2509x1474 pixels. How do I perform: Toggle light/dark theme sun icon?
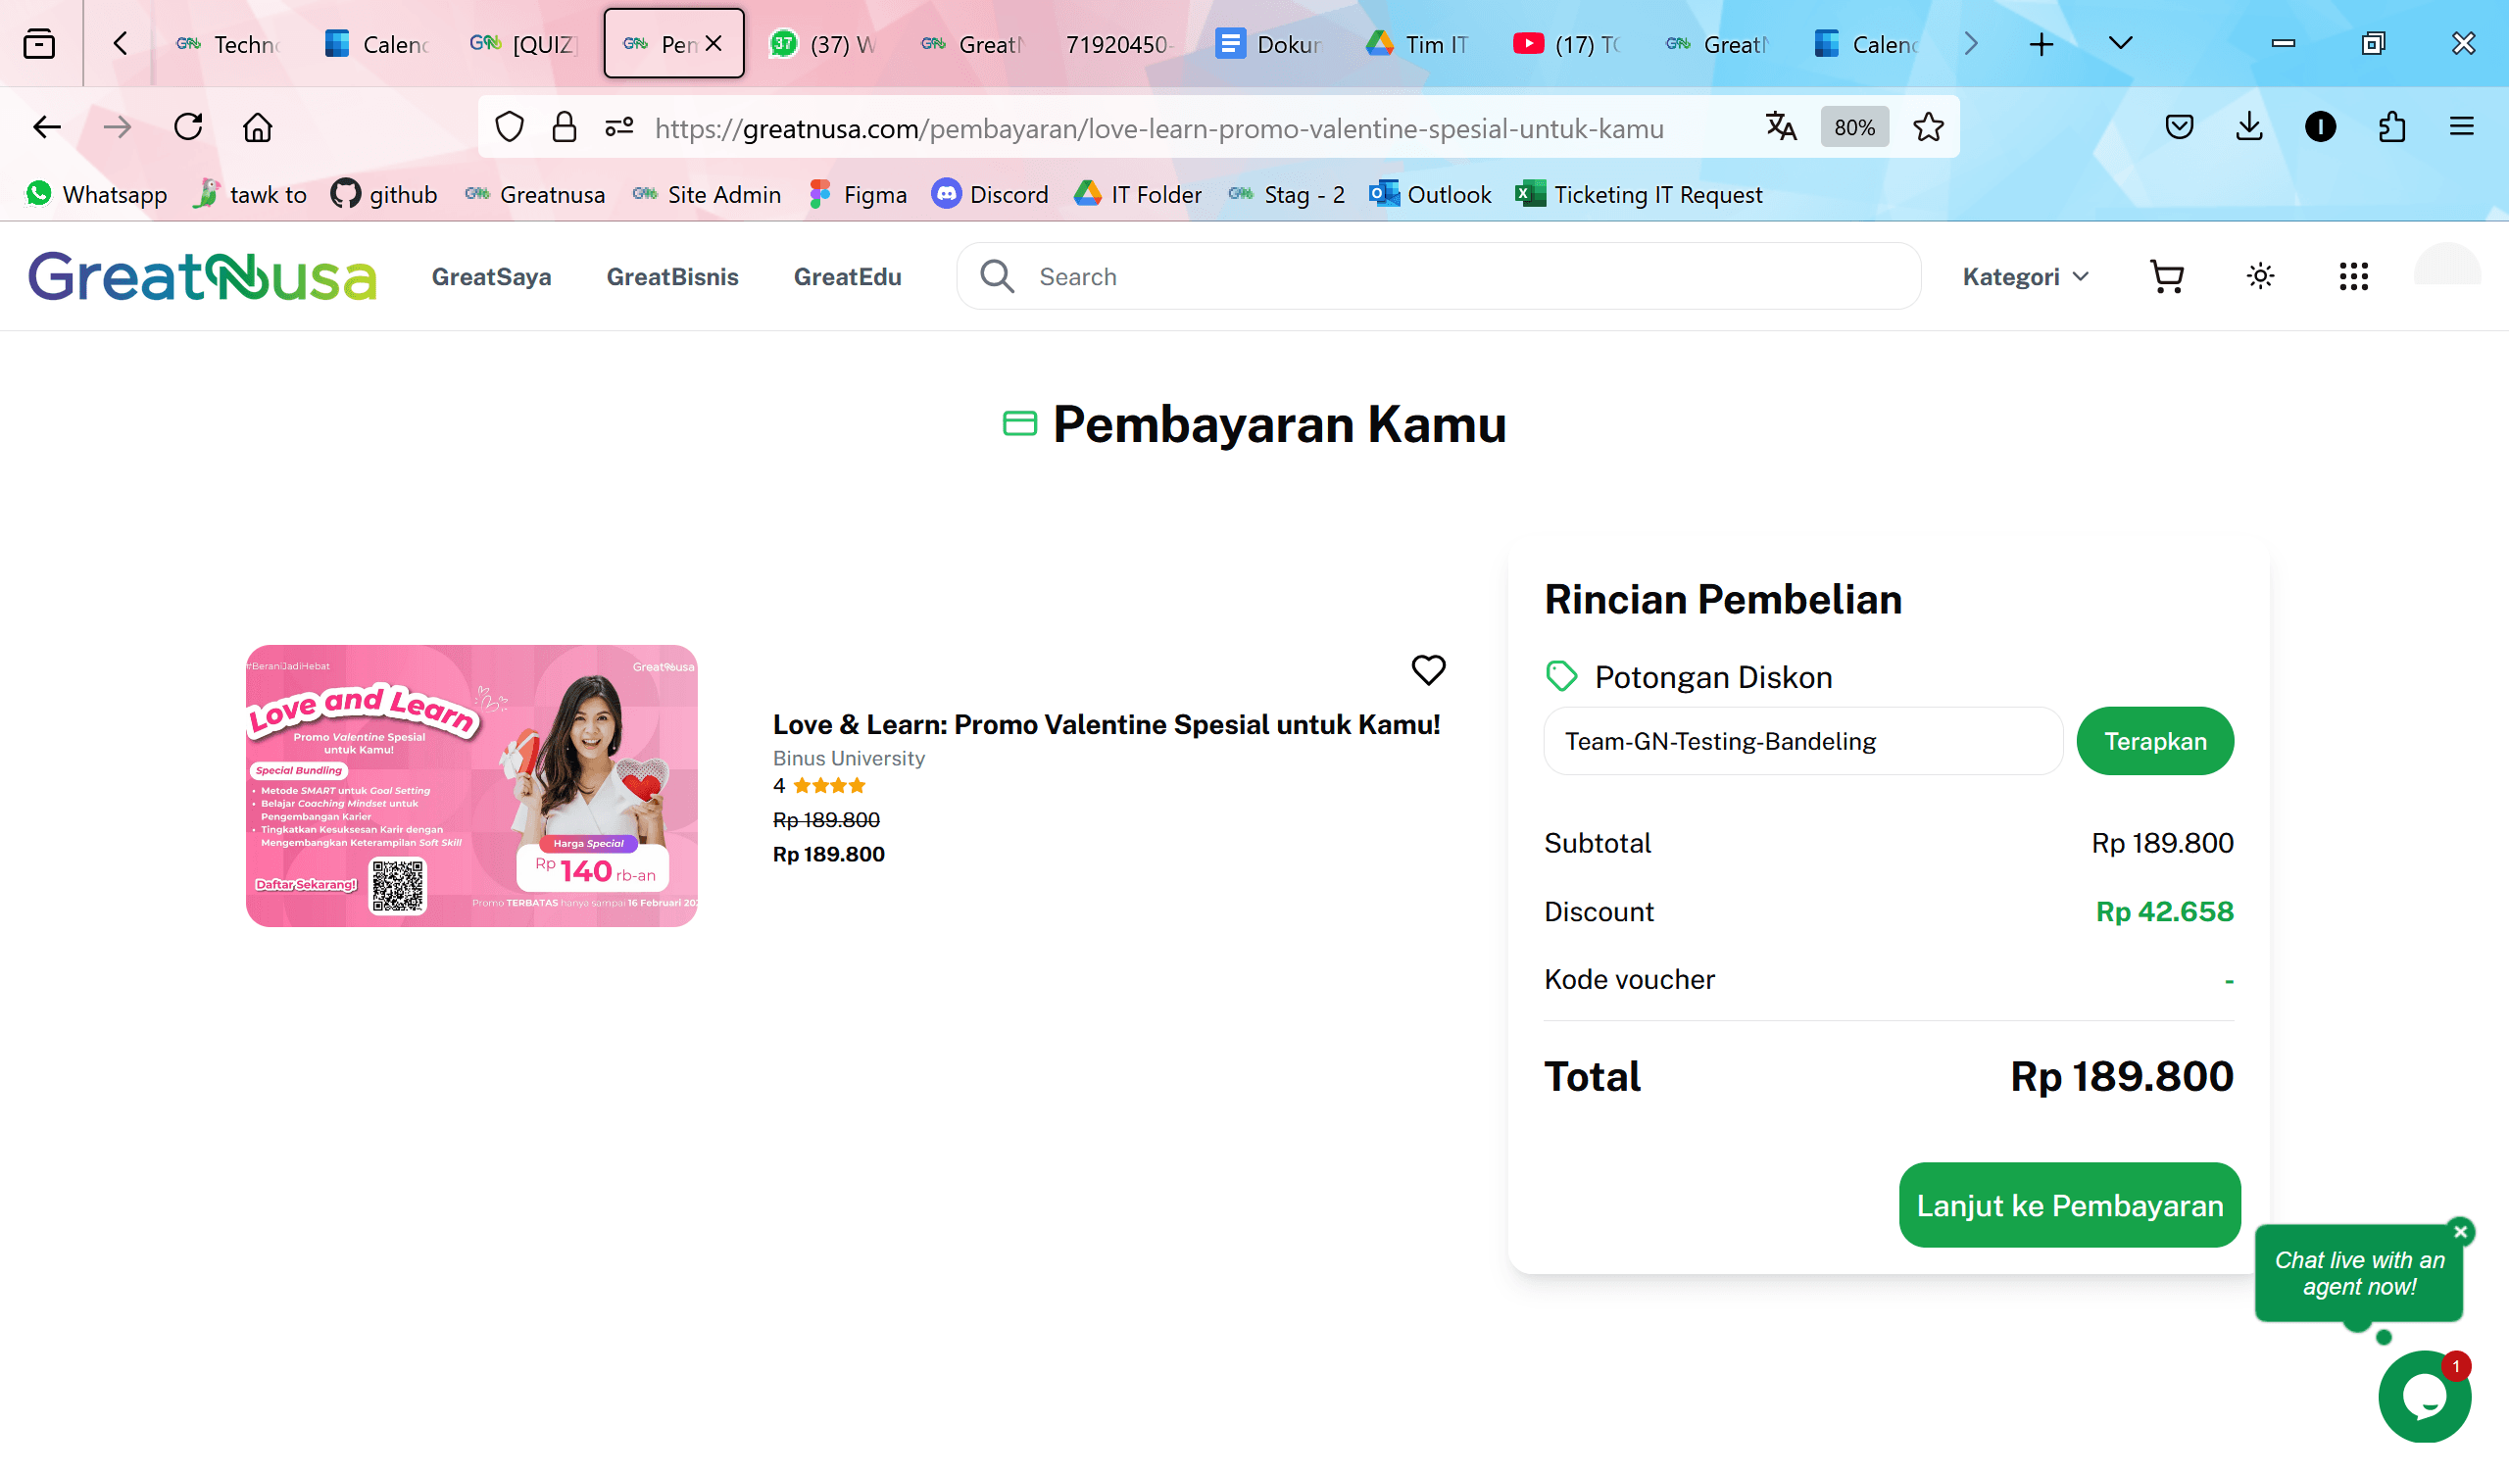pos(2260,277)
